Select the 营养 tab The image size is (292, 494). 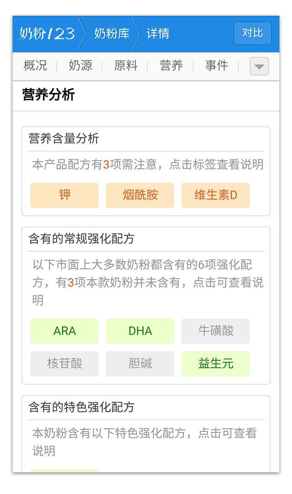(x=171, y=65)
